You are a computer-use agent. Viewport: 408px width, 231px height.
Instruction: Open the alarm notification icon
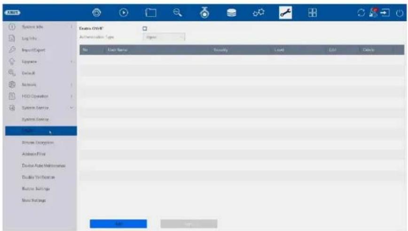(373, 13)
